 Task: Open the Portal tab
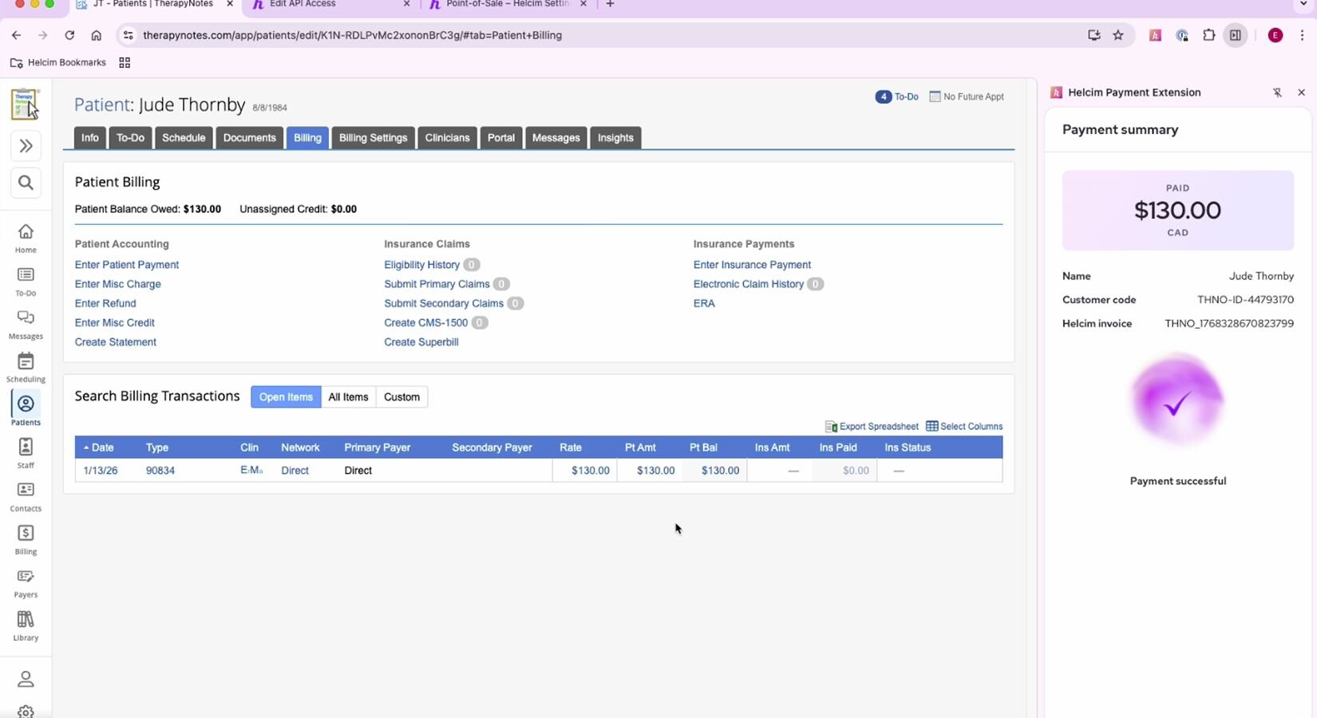501,138
